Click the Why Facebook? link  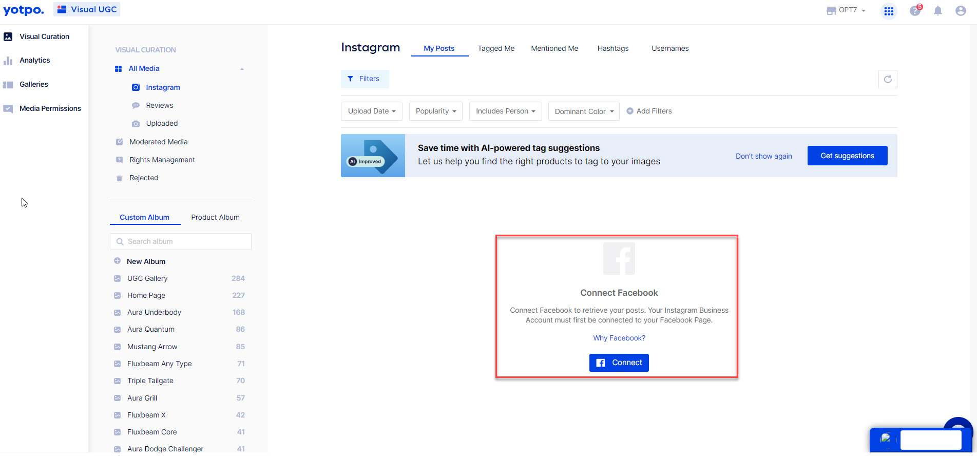tap(619, 338)
